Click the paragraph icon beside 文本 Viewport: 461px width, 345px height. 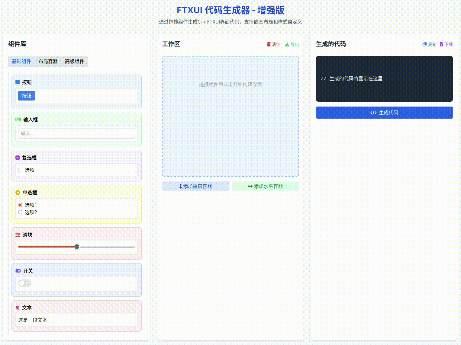[x=18, y=308]
